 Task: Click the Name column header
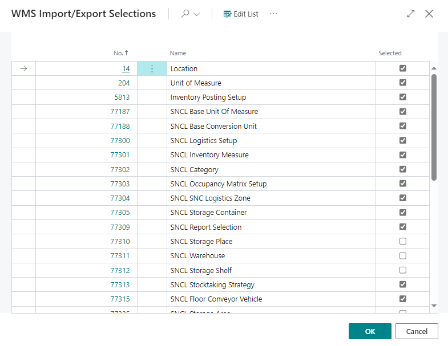coord(178,53)
